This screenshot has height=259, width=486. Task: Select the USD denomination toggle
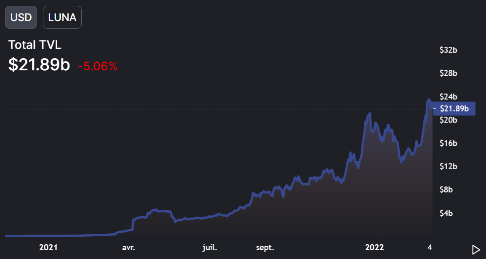pyautogui.click(x=21, y=17)
